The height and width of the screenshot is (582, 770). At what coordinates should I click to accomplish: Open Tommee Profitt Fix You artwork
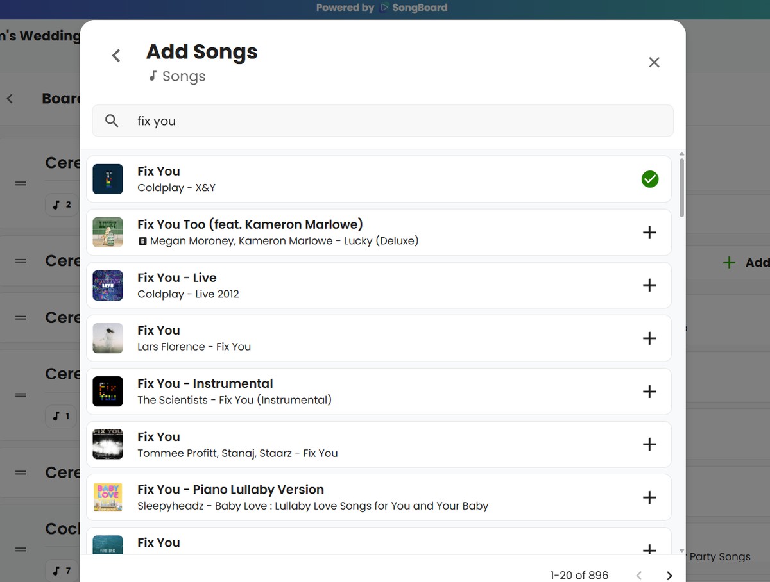(108, 444)
